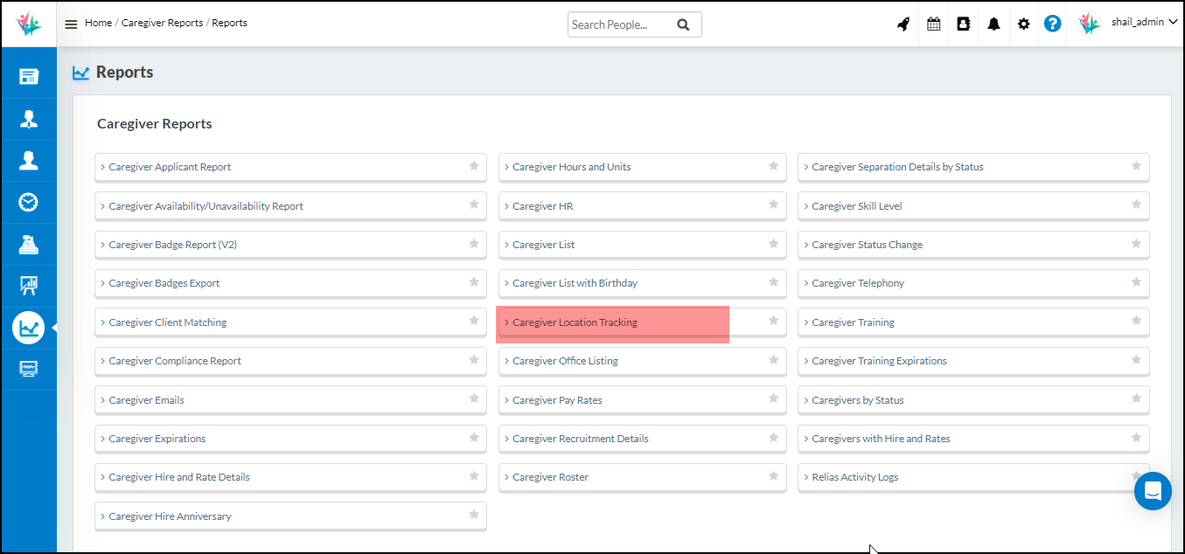The image size is (1185, 554).
Task: Open the settings gear icon
Action: click(1023, 24)
